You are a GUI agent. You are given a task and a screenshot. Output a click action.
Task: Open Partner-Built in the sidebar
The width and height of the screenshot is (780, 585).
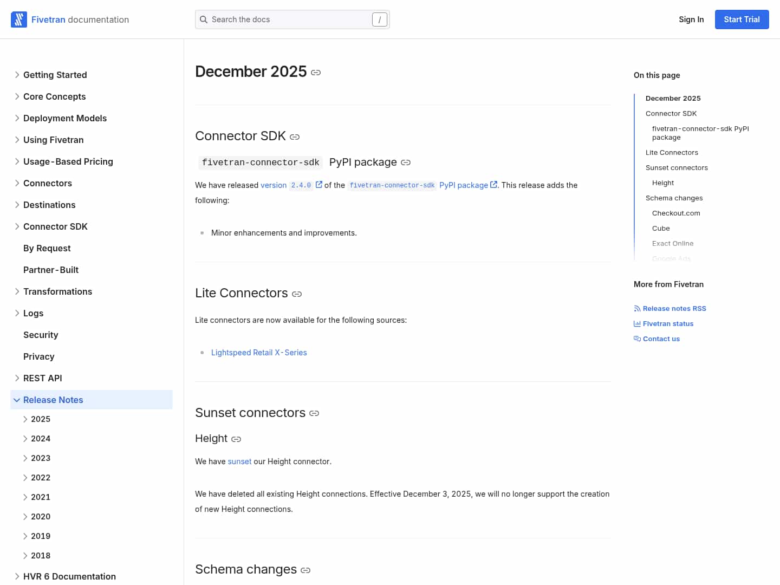point(51,270)
